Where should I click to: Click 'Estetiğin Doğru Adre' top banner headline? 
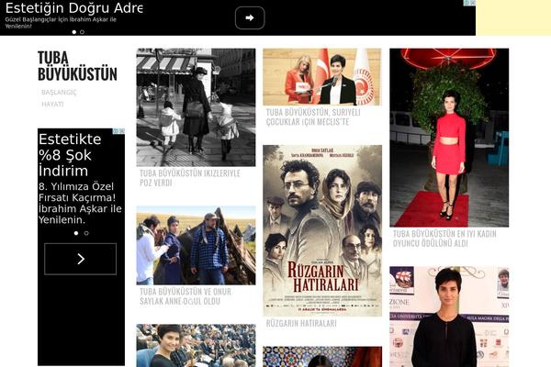point(73,7)
